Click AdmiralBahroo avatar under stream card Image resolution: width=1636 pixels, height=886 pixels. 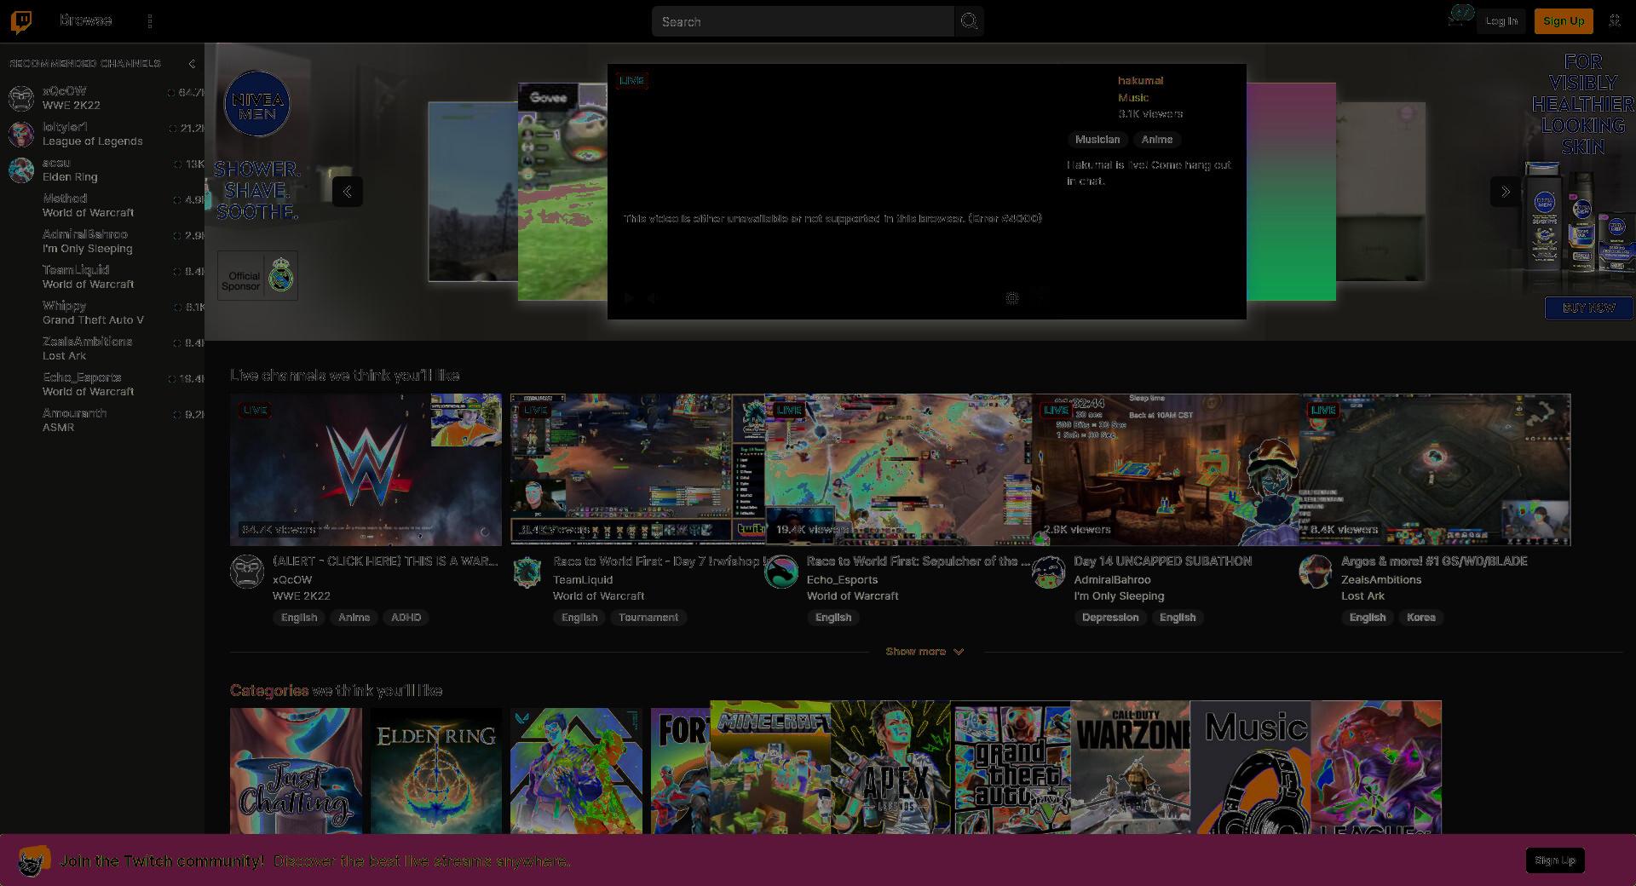pyautogui.click(x=1049, y=572)
